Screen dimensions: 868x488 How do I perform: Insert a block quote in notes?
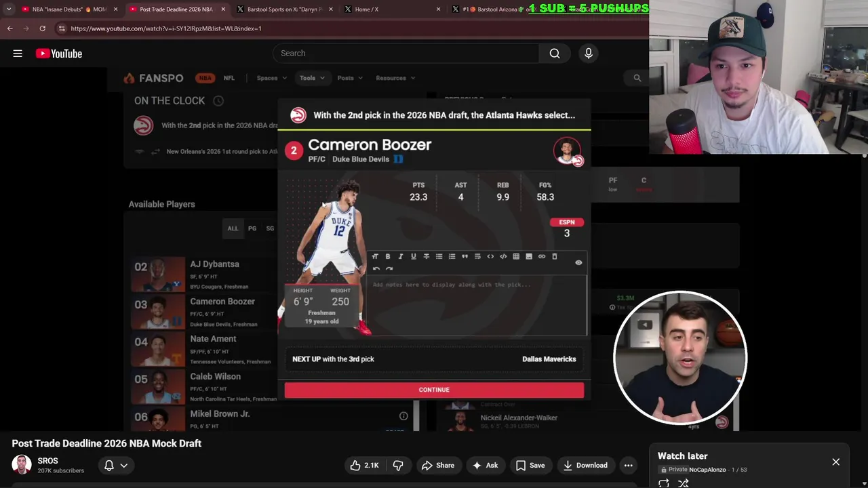tap(465, 256)
